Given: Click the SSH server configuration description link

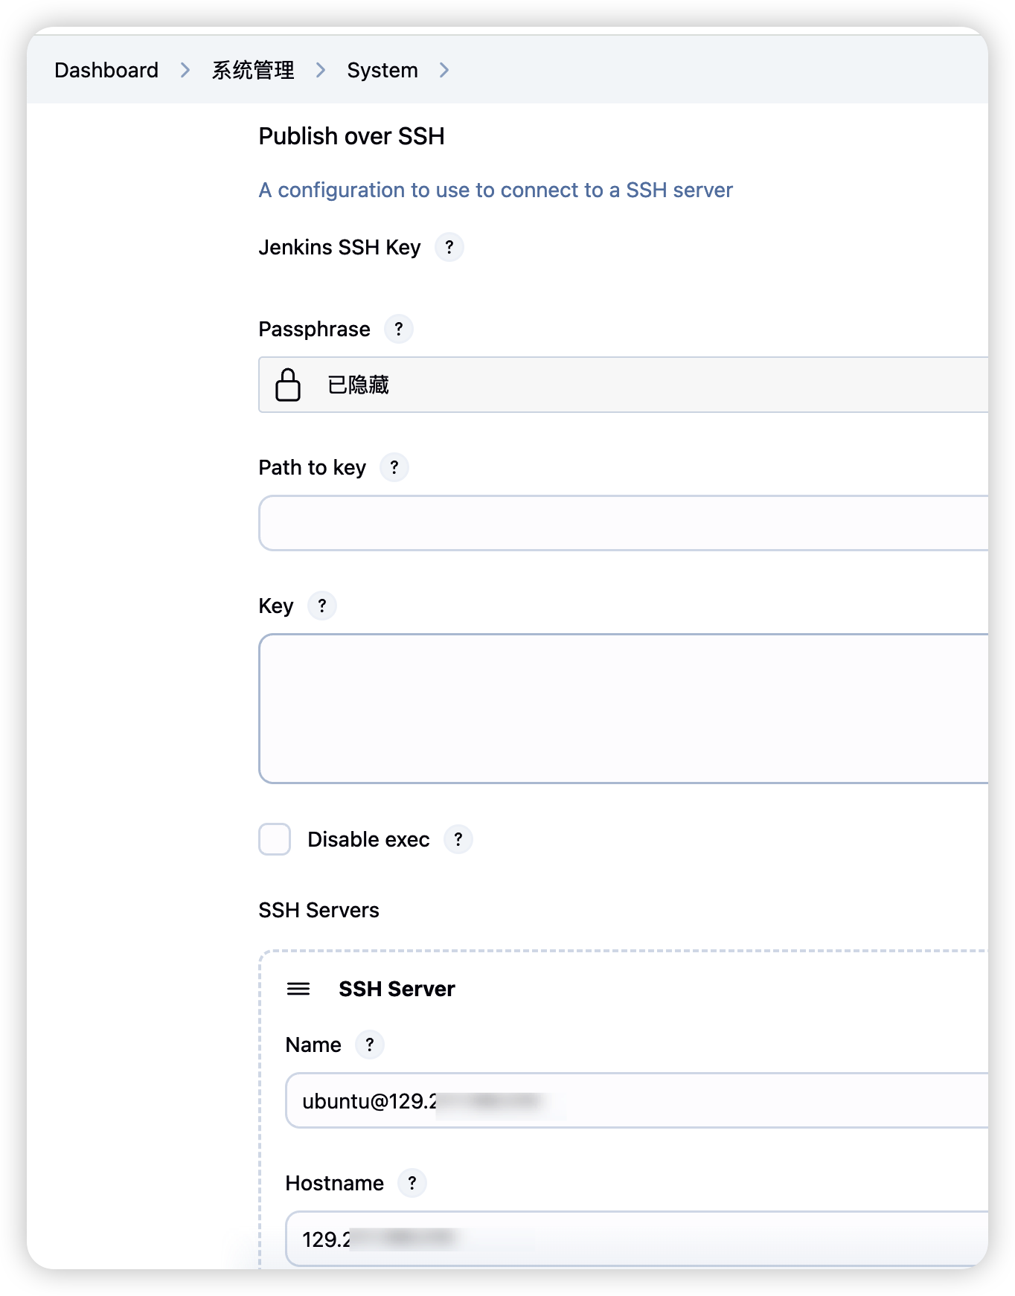Looking at the screenshot, I should pyautogui.click(x=495, y=190).
